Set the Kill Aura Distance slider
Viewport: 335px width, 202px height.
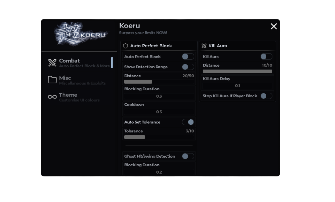[x=237, y=71]
